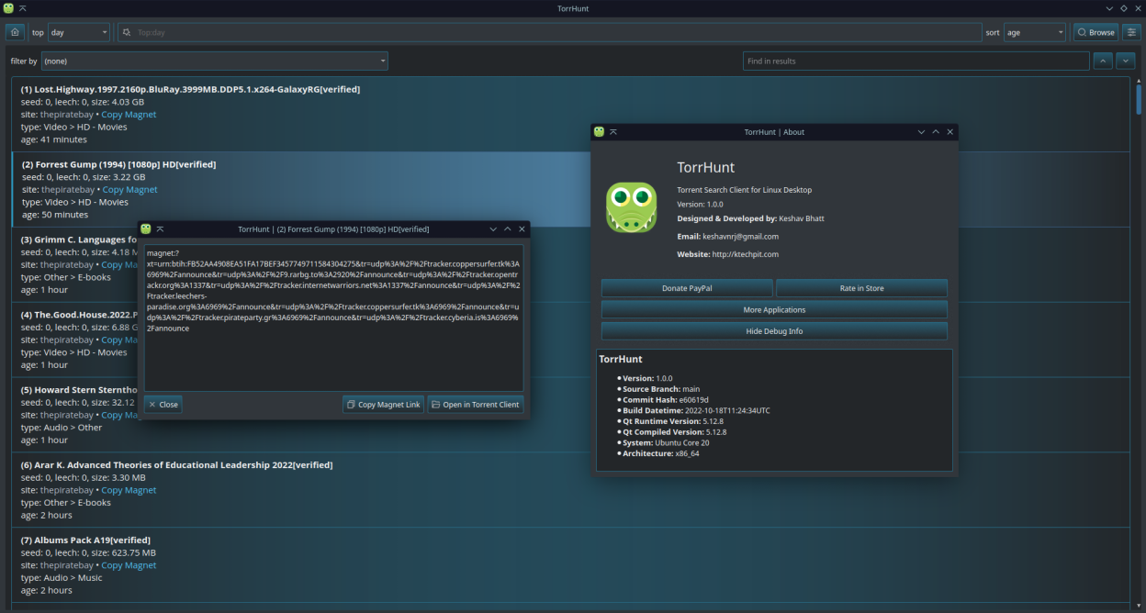Click the Browse button

pyautogui.click(x=1094, y=31)
